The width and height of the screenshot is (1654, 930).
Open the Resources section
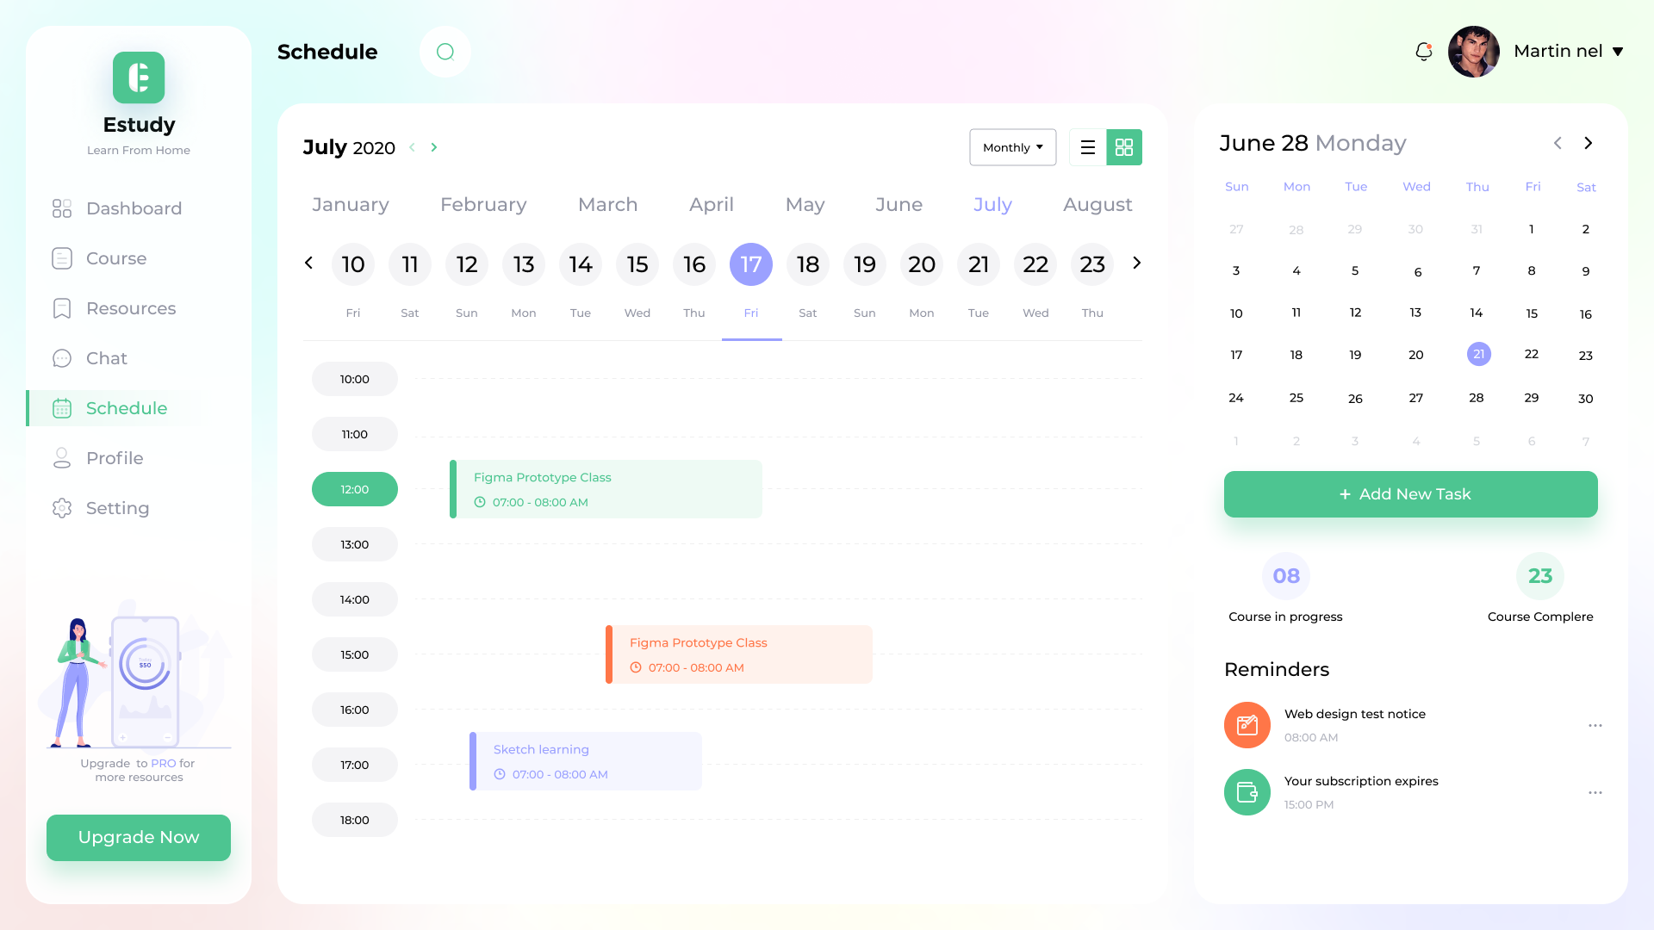[130, 308]
